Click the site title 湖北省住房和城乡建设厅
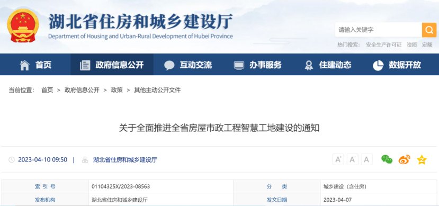The image size is (439, 206). (141, 21)
